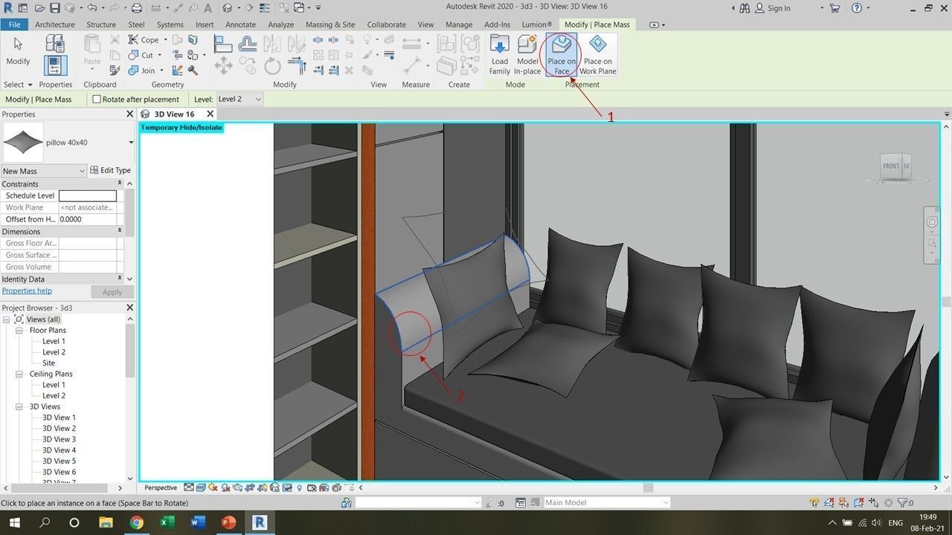Collapse the Constraints properties section
The height and width of the screenshot is (535, 952).
(x=119, y=184)
